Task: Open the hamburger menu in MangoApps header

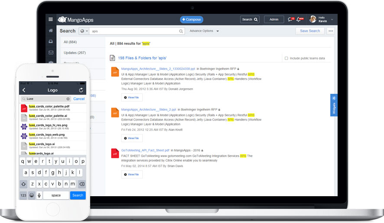Action: [x=51, y=19]
